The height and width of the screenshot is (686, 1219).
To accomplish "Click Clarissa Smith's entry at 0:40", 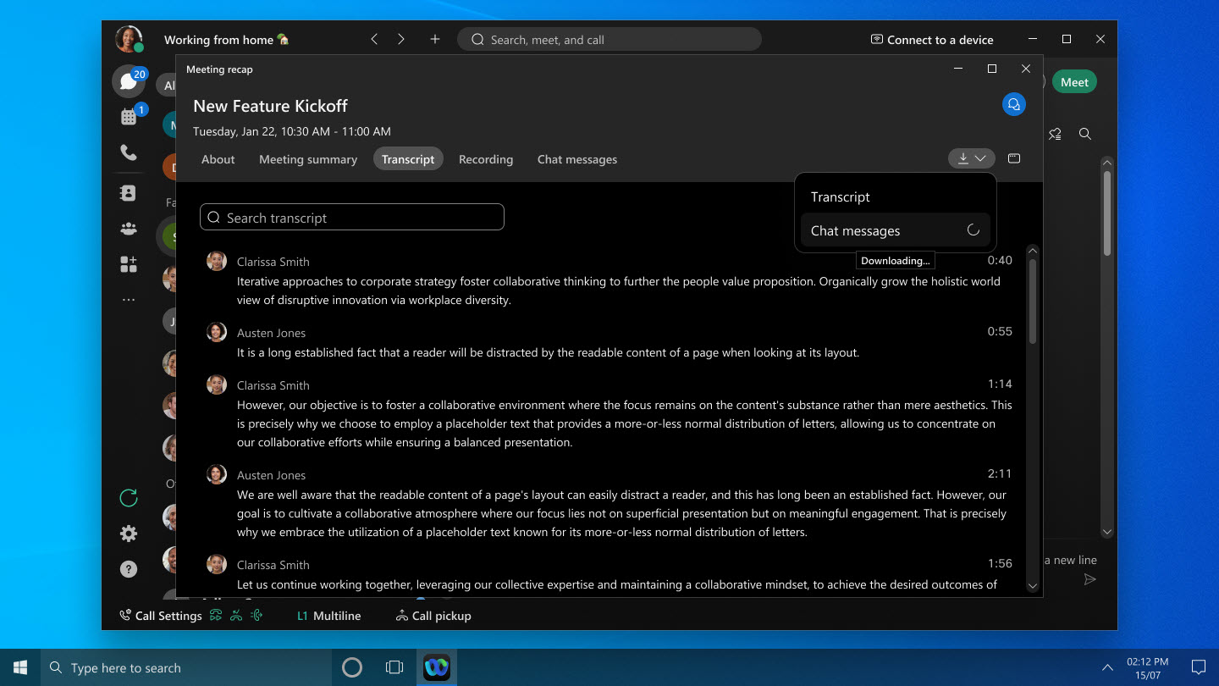I will tap(609, 280).
